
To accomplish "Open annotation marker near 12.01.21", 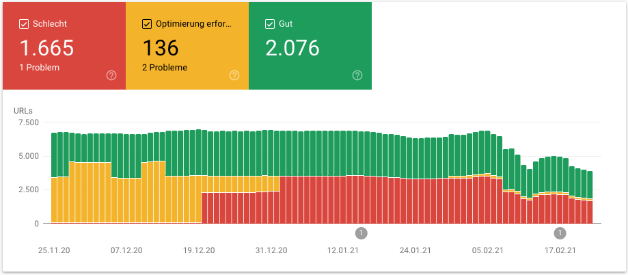I will pyautogui.click(x=361, y=233).
